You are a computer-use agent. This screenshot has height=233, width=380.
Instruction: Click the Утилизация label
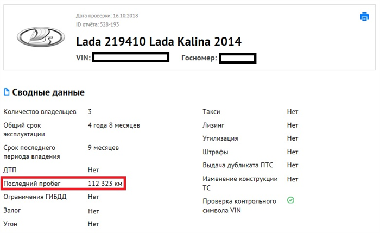pos(220,138)
